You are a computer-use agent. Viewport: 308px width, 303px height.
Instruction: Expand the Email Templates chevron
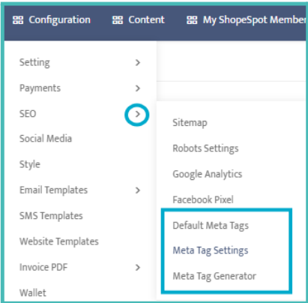pyautogui.click(x=138, y=190)
